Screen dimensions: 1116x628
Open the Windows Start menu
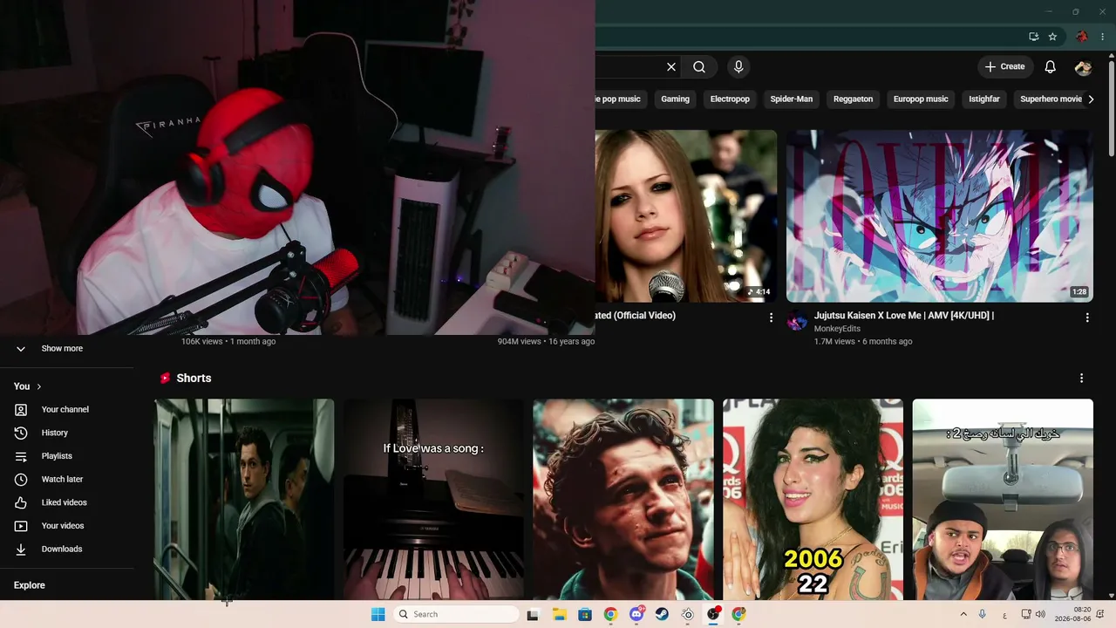click(378, 614)
